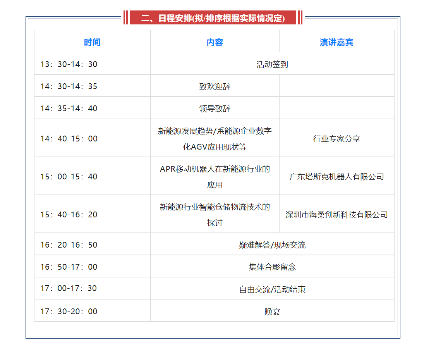Select the 活动签到 cell
This screenshot has width=424, height=346.
click(x=272, y=64)
